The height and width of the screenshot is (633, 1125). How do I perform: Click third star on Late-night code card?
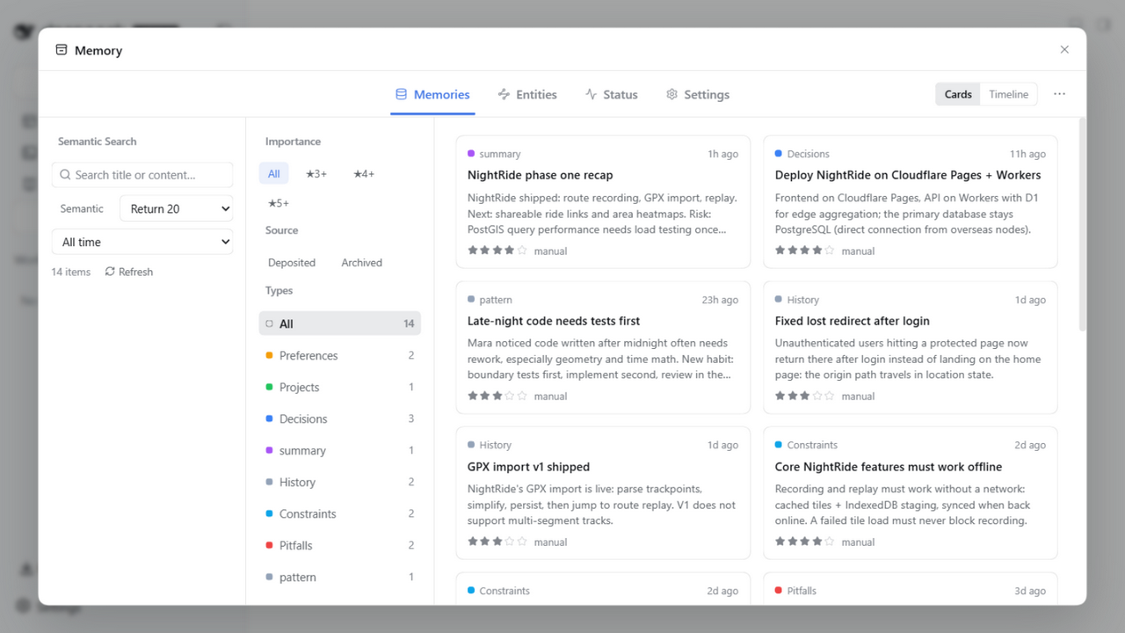pos(497,396)
